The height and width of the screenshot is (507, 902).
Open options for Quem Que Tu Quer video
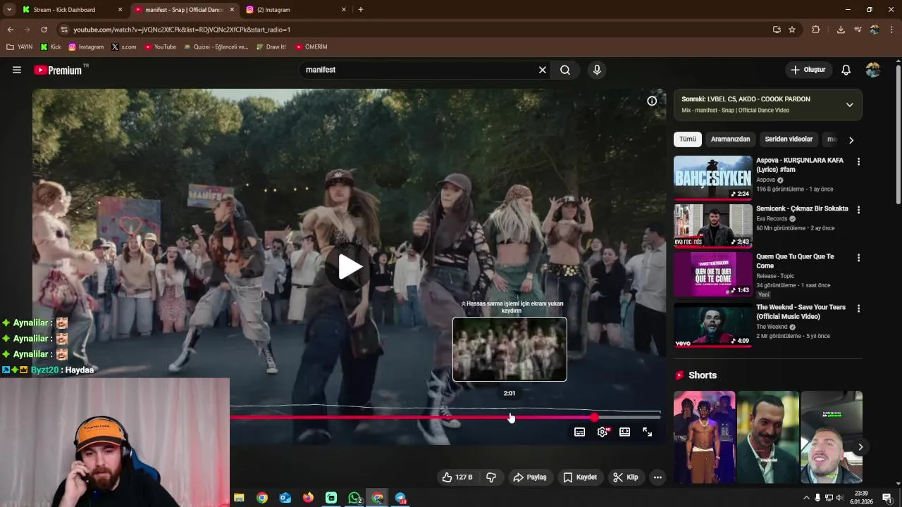click(858, 258)
